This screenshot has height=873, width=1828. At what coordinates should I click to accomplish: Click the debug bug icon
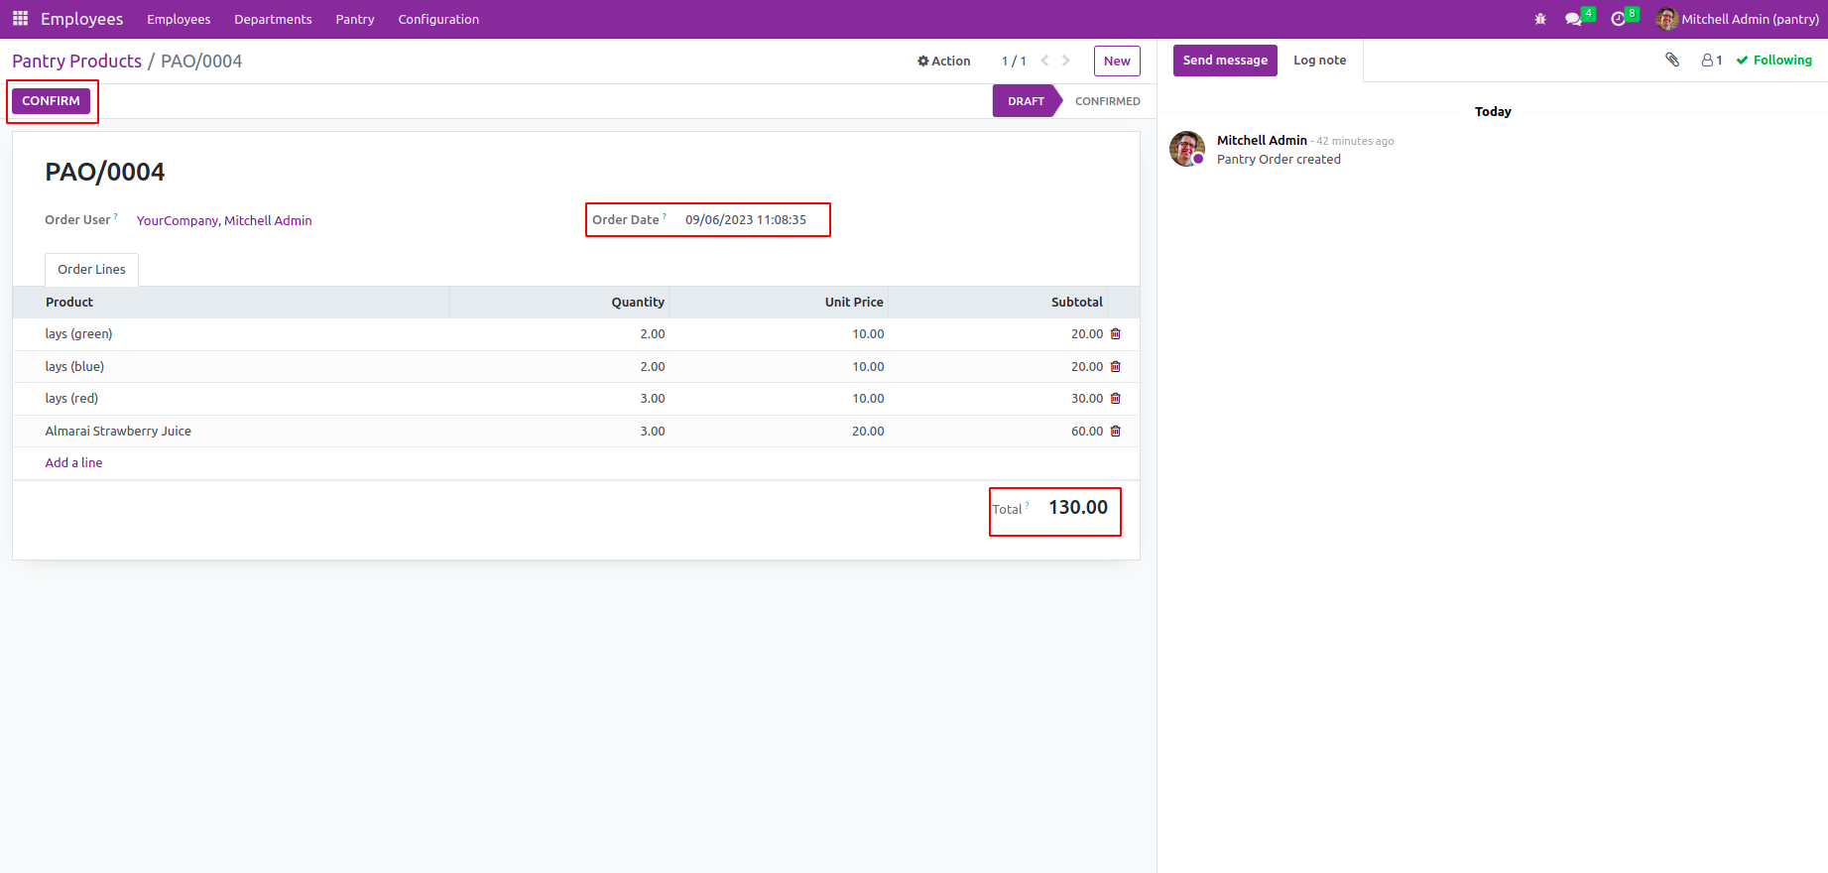click(x=1539, y=19)
